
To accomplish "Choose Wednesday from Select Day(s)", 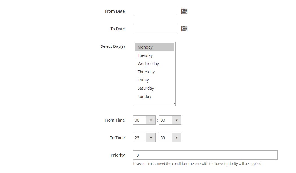I will point(154,64).
